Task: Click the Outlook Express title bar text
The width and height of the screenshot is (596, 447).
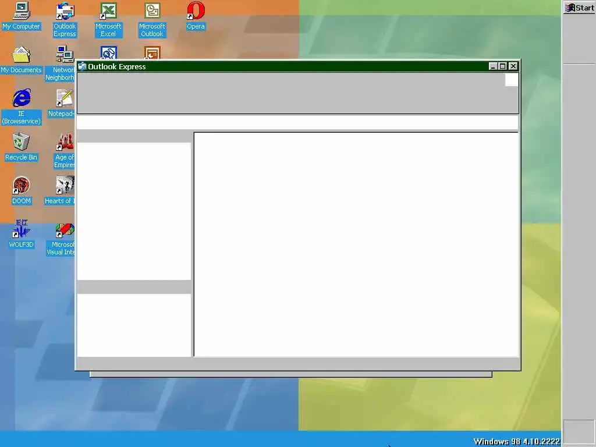Action: (116, 66)
